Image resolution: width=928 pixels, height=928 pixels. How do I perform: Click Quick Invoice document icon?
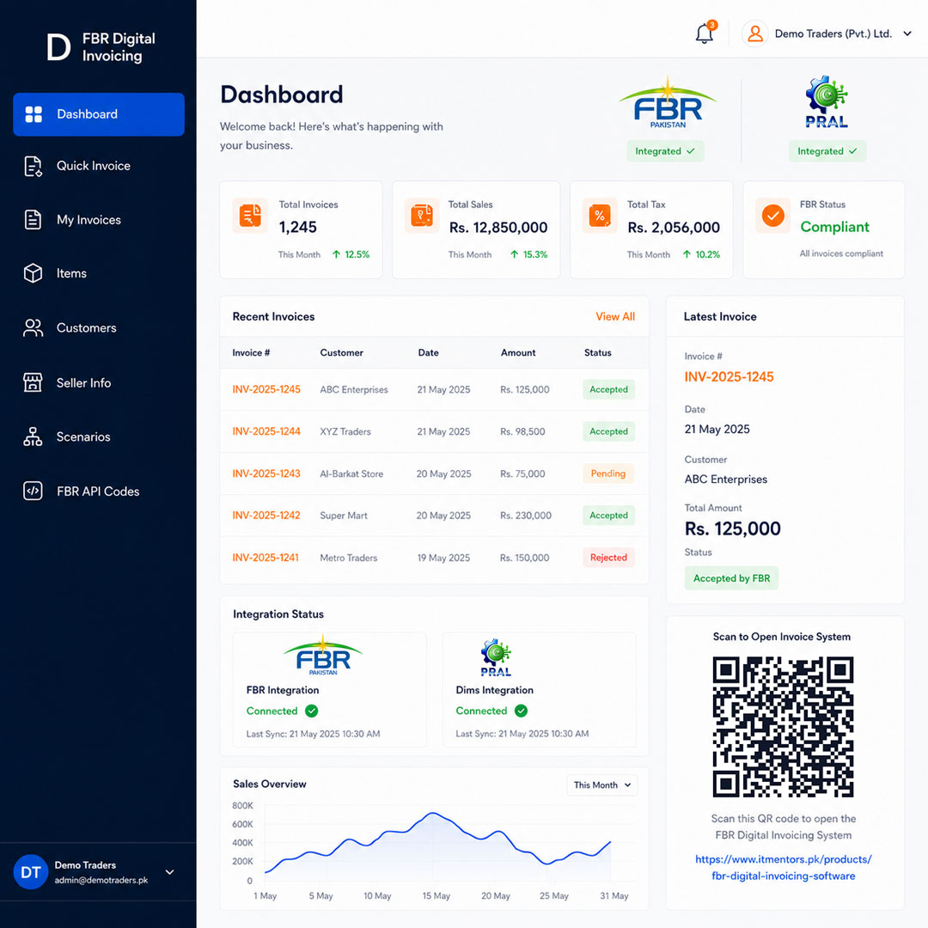(x=34, y=167)
